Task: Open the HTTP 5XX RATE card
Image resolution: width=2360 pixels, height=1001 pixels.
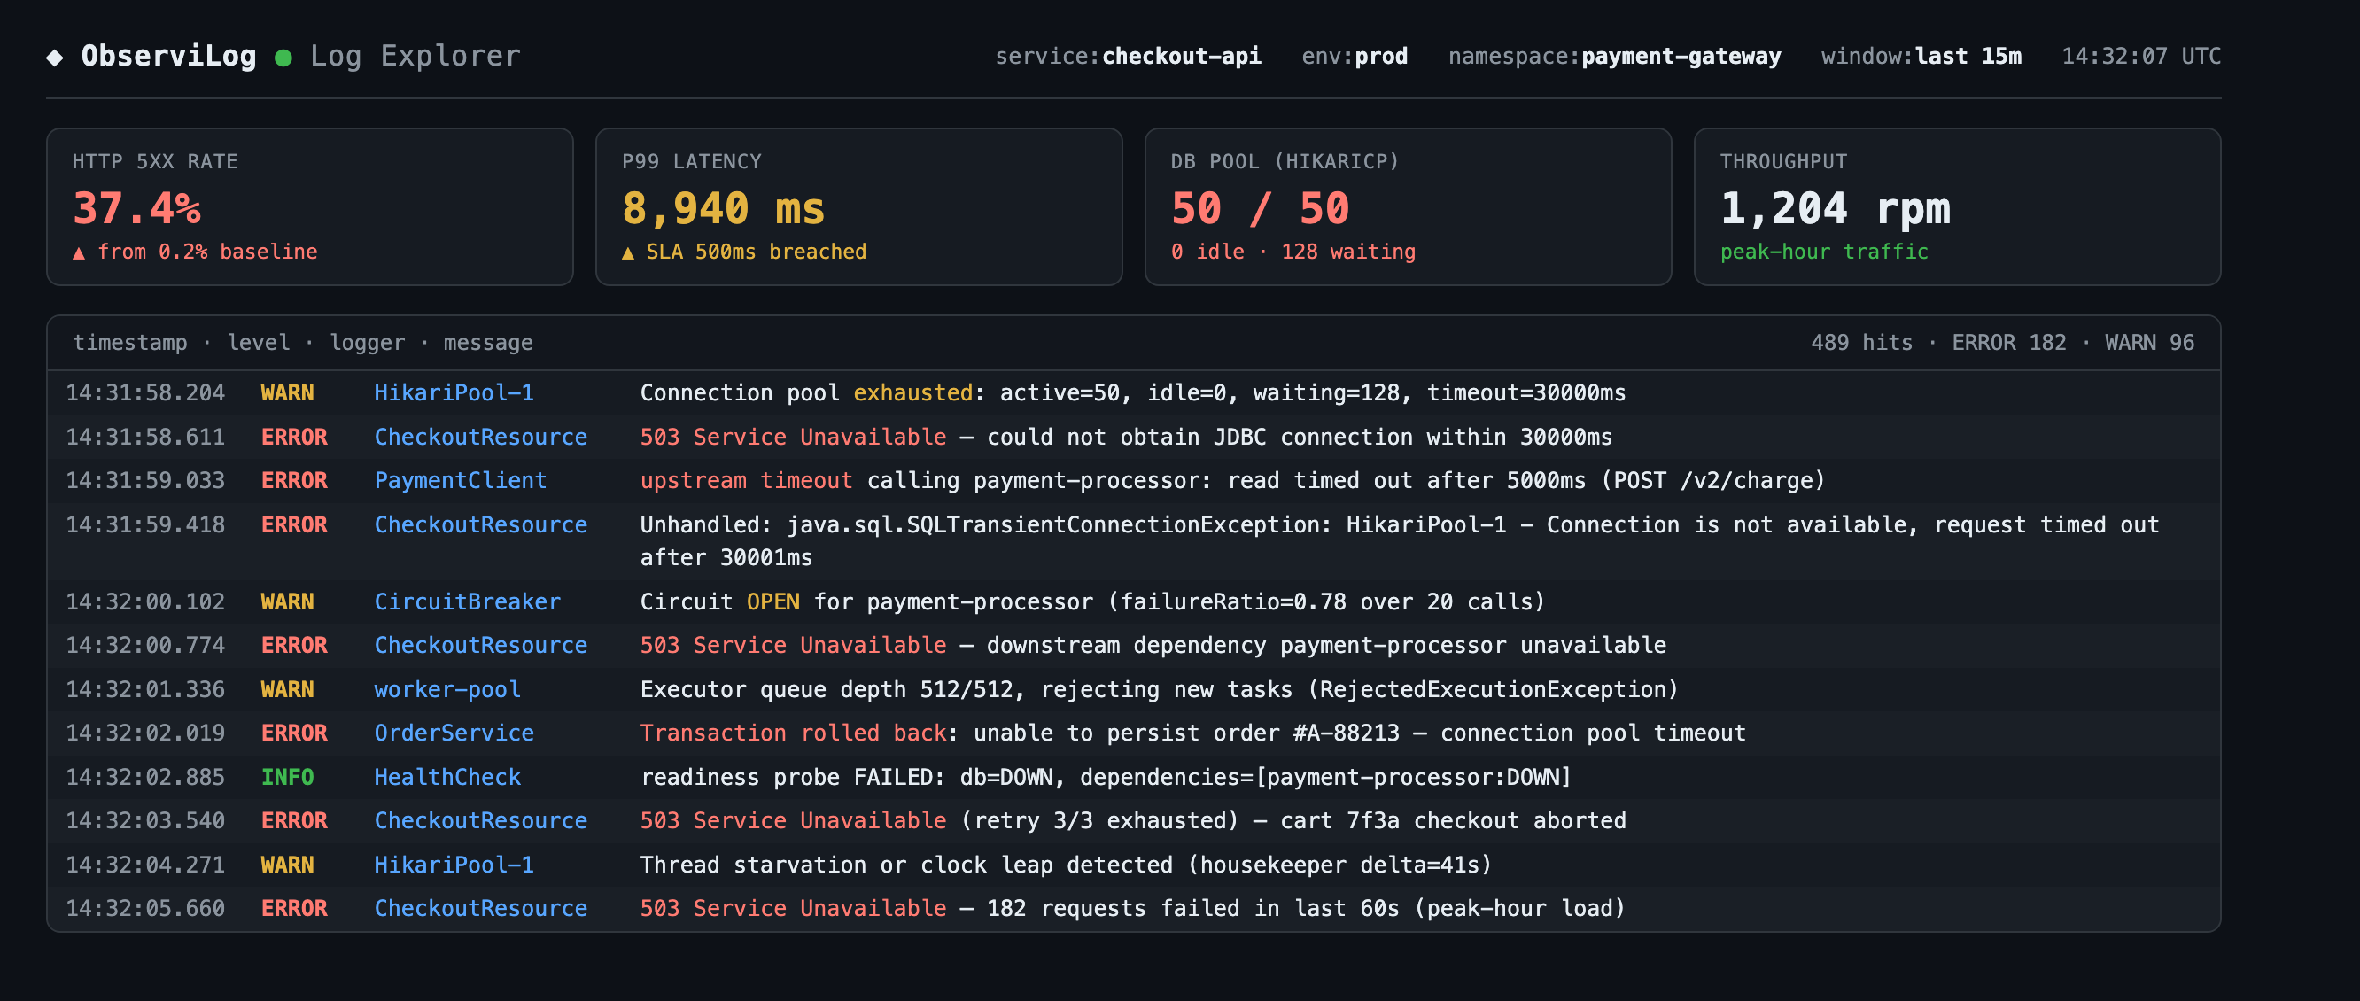Action: pyautogui.click(x=310, y=207)
